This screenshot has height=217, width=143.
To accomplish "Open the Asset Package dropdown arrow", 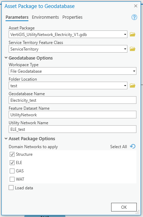I will point(125,34).
